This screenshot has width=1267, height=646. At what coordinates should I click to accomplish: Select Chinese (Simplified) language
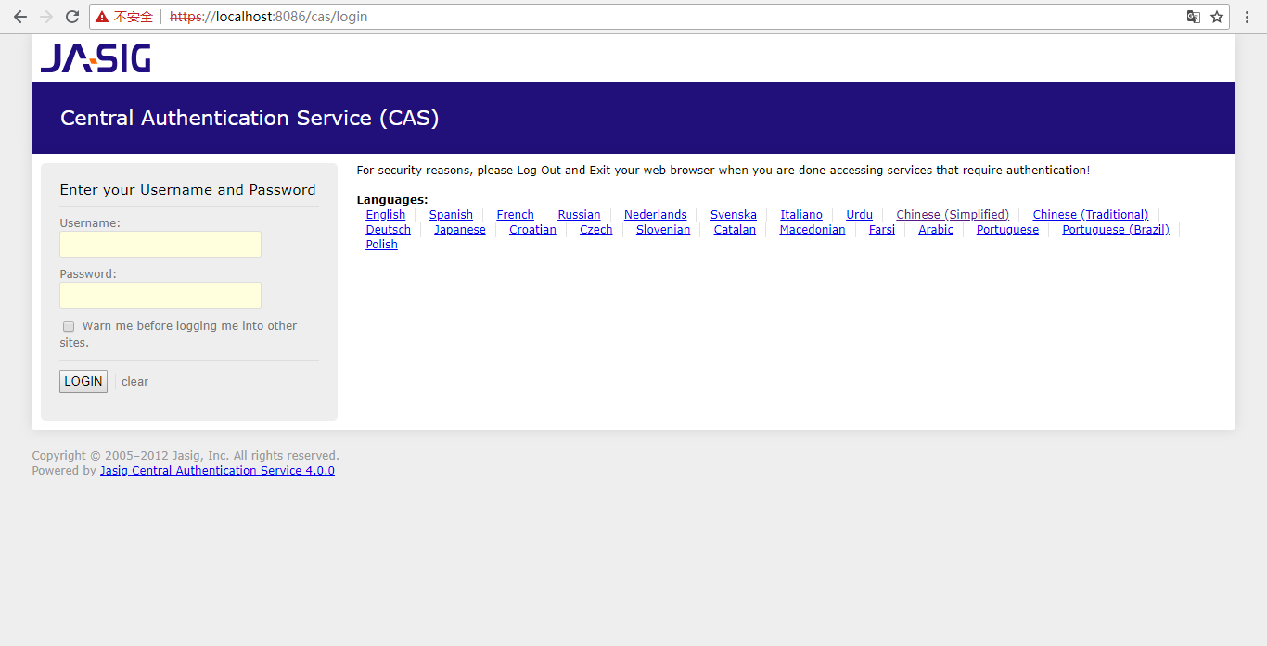pyautogui.click(x=953, y=215)
